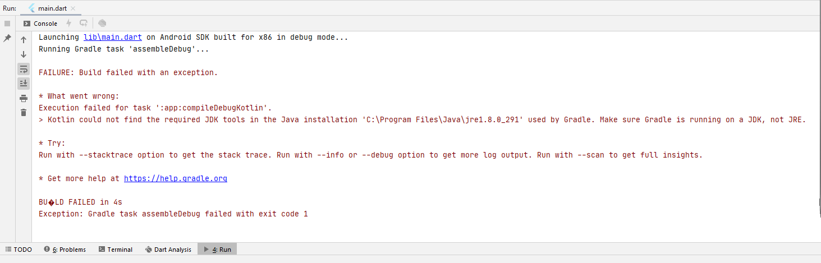Screen dimensions: 821x263
Task: Toggle soft-wrap for console output
Action: pyautogui.click(x=24, y=69)
